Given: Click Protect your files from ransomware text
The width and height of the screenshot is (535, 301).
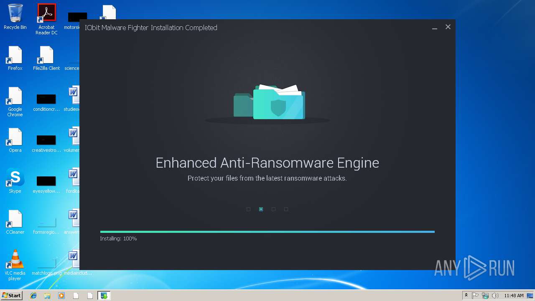Looking at the screenshot, I should click(x=267, y=178).
